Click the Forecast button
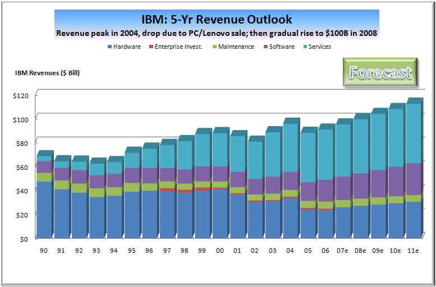The height and width of the screenshot is (287, 436). tap(380, 72)
